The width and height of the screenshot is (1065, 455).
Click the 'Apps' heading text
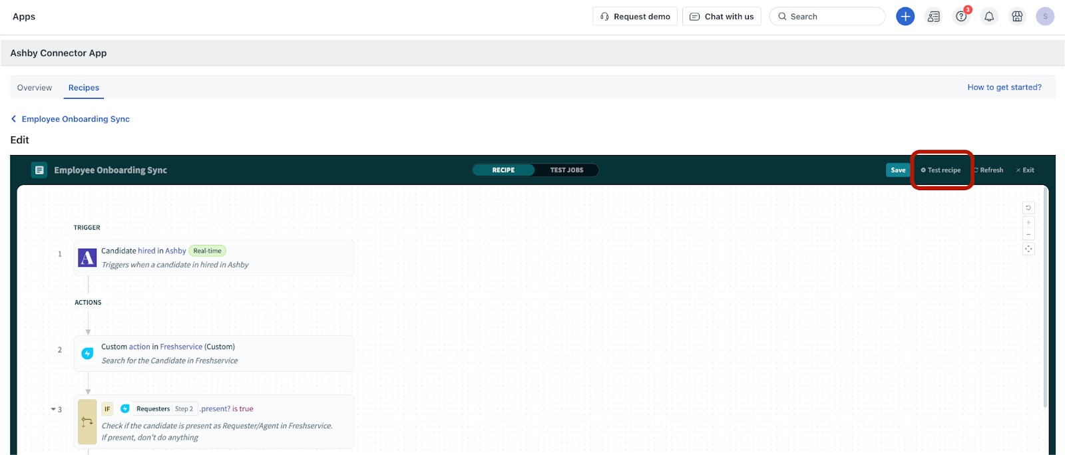(x=24, y=17)
